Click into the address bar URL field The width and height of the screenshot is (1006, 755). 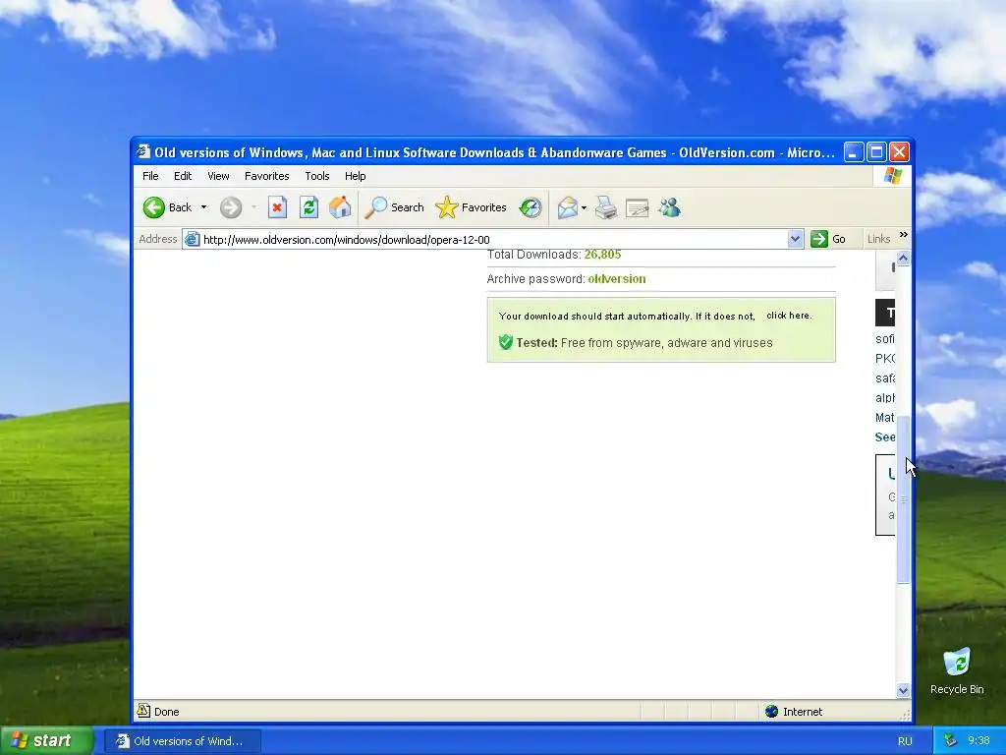pyautogui.click(x=494, y=240)
